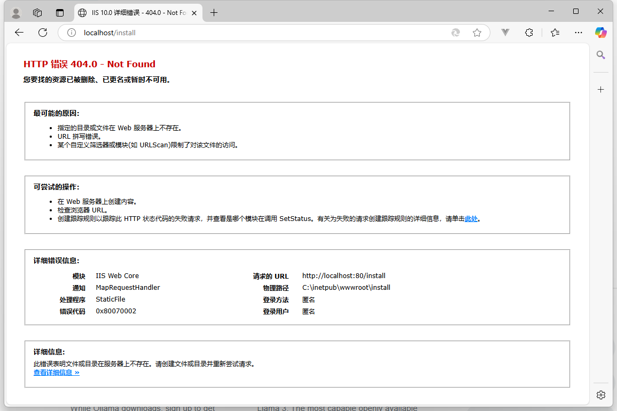Open the Favorites list icon
This screenshot has width=617, height=411.
[x=555, y=33]
